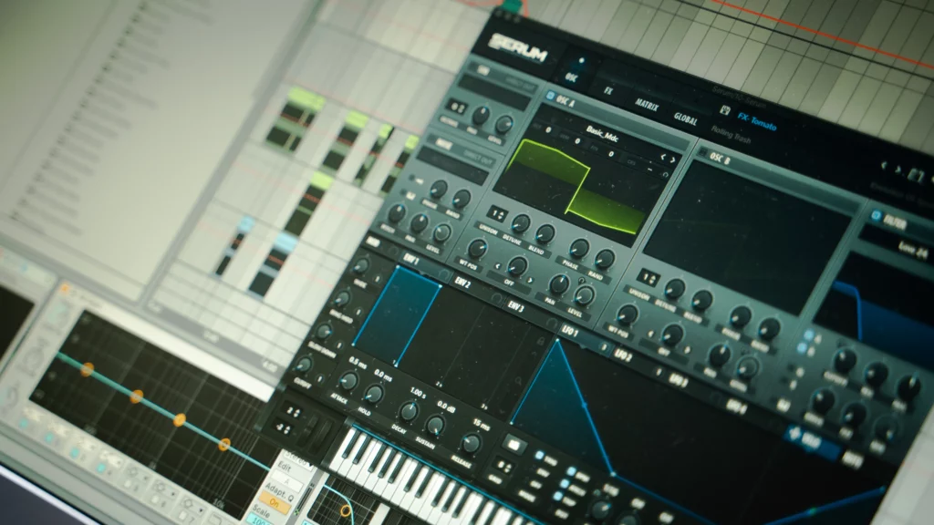Open the Basic_Mdc wavetable selector
The width and height of the screenshot is (934, 525).
(x=603, y=134)
